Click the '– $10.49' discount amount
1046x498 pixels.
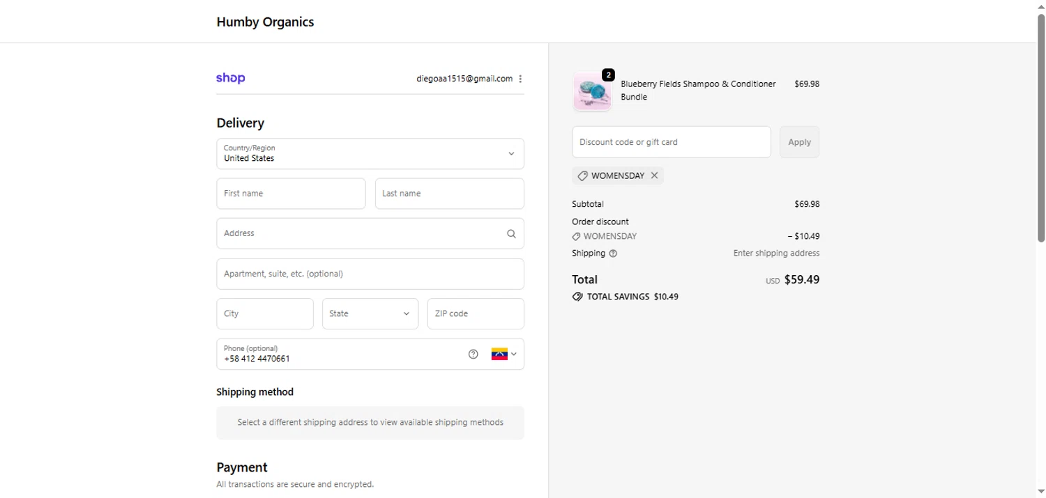click(x=803, y=236)
